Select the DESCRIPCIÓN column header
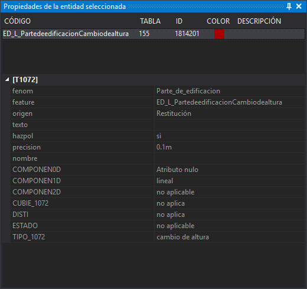This screenshot has height=289, width=307. [x=259, y=21]
